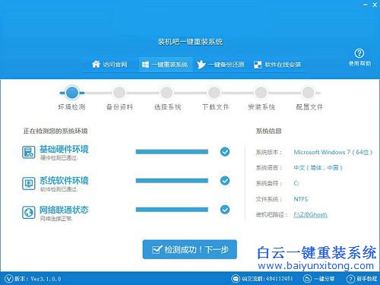Click the C: system drive value
Screen dimensions: 380x285
coord(296,183)
